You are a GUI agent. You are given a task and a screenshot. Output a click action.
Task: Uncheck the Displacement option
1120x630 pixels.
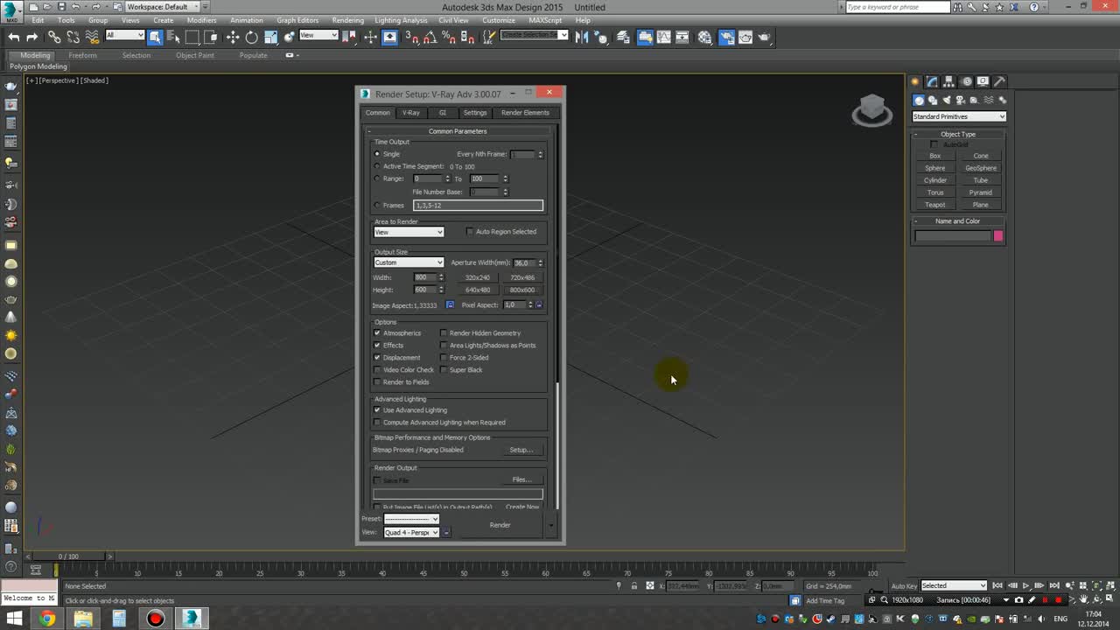tap(378, 358)
